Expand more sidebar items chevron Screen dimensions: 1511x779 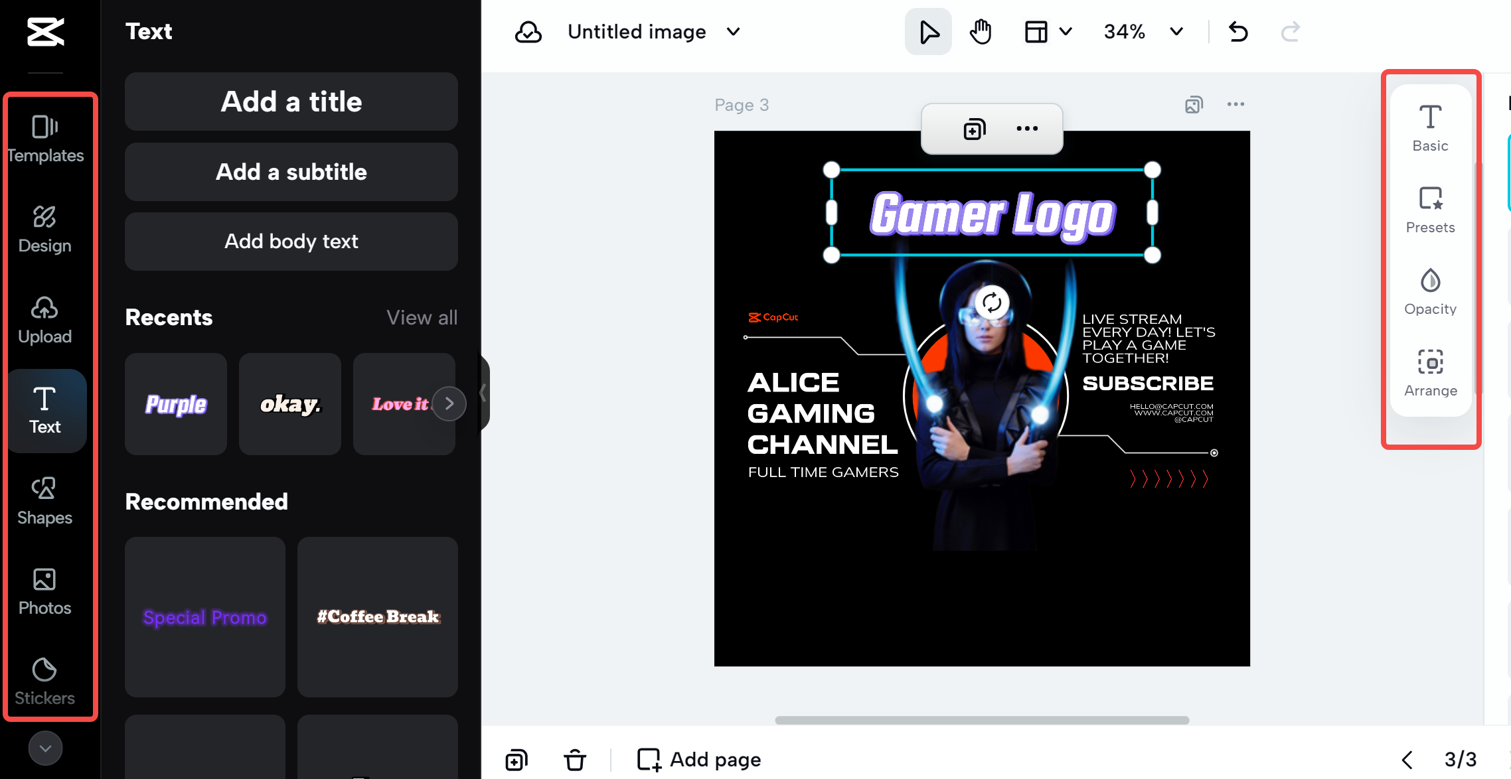pyautogui.click(x=45, y=748)
